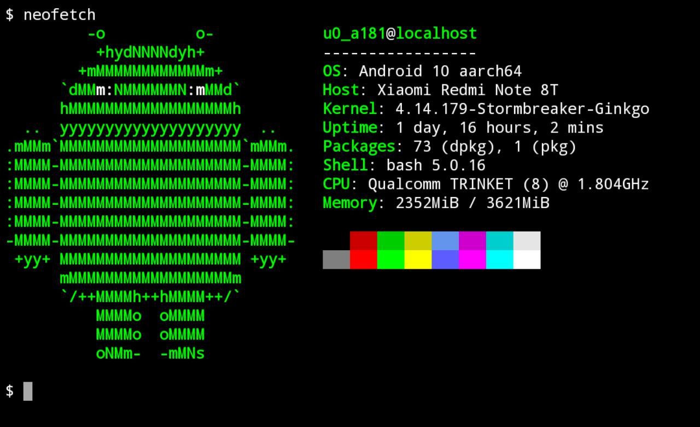
Task: Click the Packages: 73 (dpkg) line
Action: coord(450,146)
